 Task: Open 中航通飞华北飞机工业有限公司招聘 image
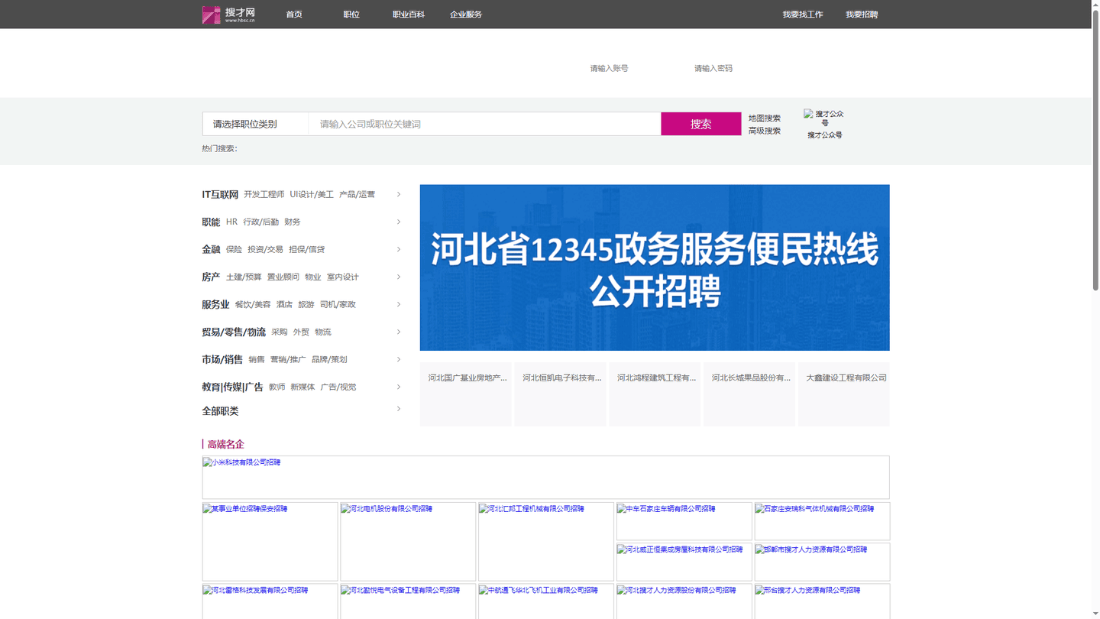pos(546,601)
